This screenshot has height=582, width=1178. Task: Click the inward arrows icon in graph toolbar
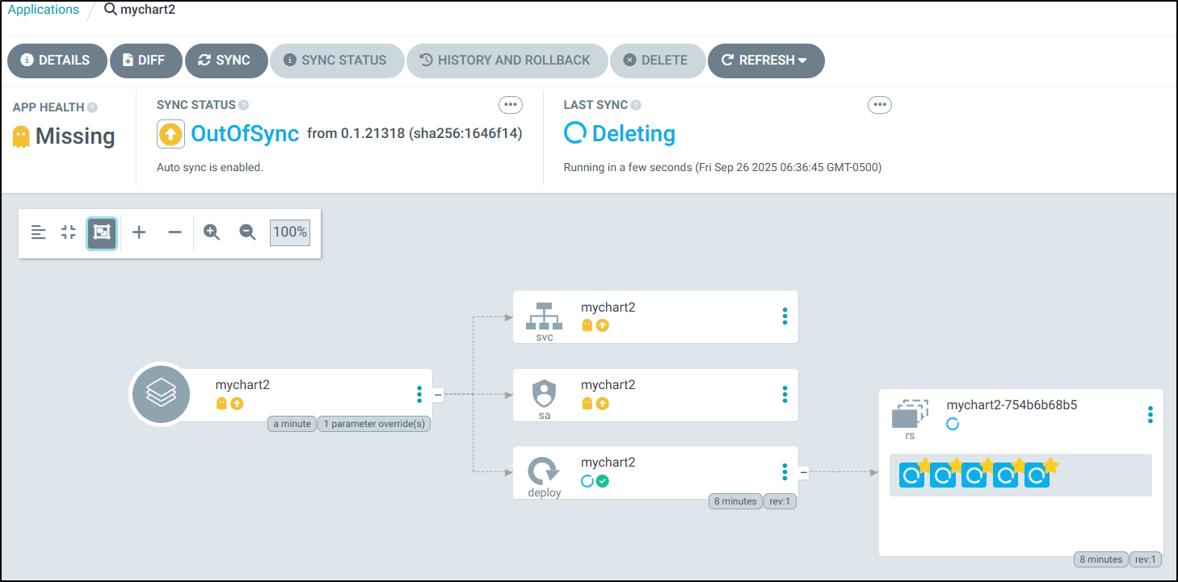click(x=69, y=232)
